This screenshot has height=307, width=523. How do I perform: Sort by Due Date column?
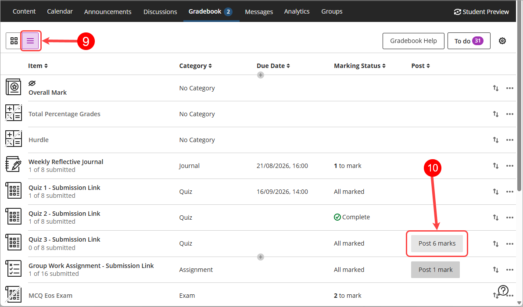point(273,66)
